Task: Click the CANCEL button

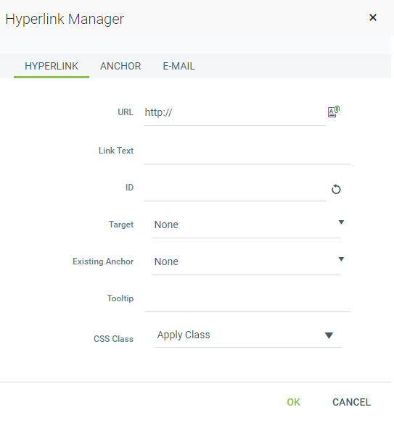Action: click(x=351, y=402)
